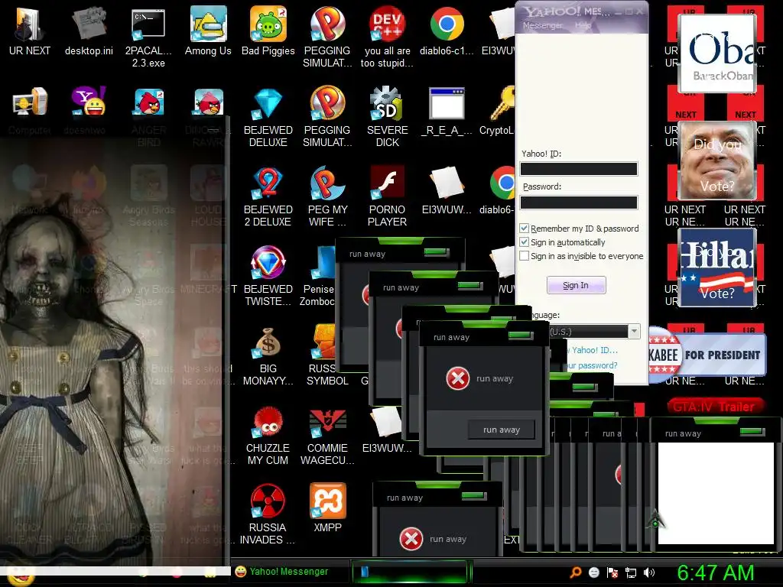
Task: Click the 'run away' button in front dialog
Action: [502, 430]
